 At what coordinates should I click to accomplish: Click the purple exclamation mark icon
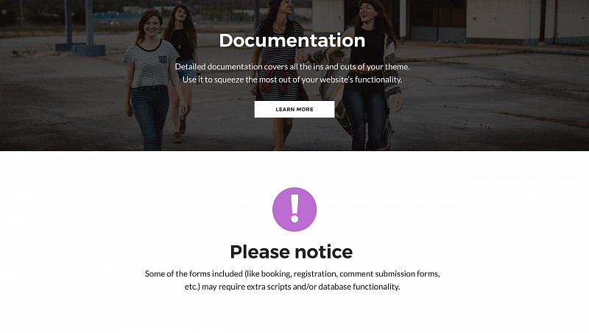click(x=294, y=209)
